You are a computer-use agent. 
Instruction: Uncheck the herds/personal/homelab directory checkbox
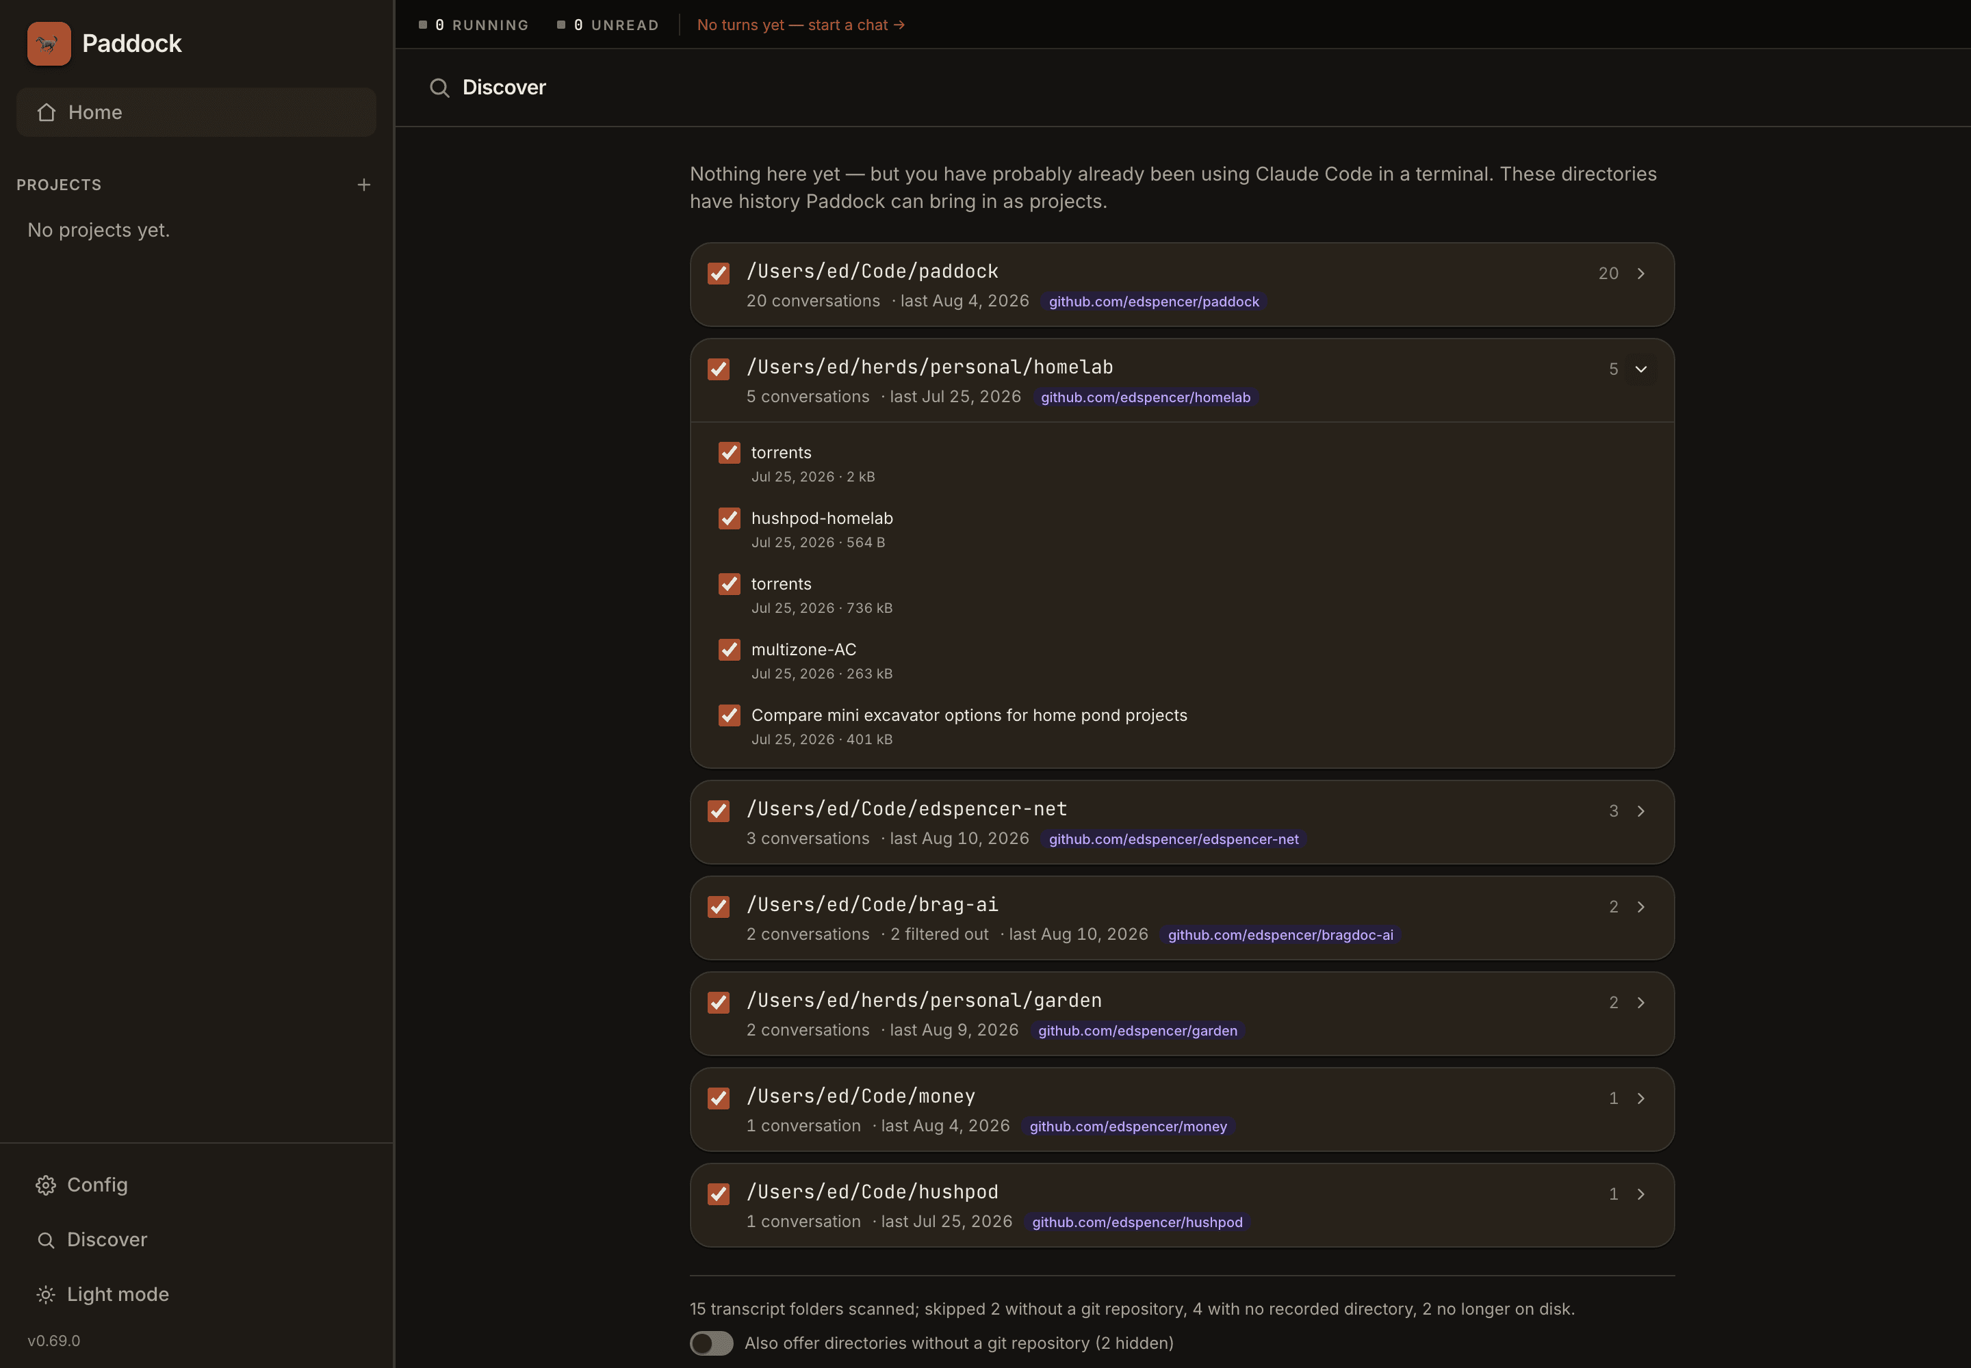[719, 369]
